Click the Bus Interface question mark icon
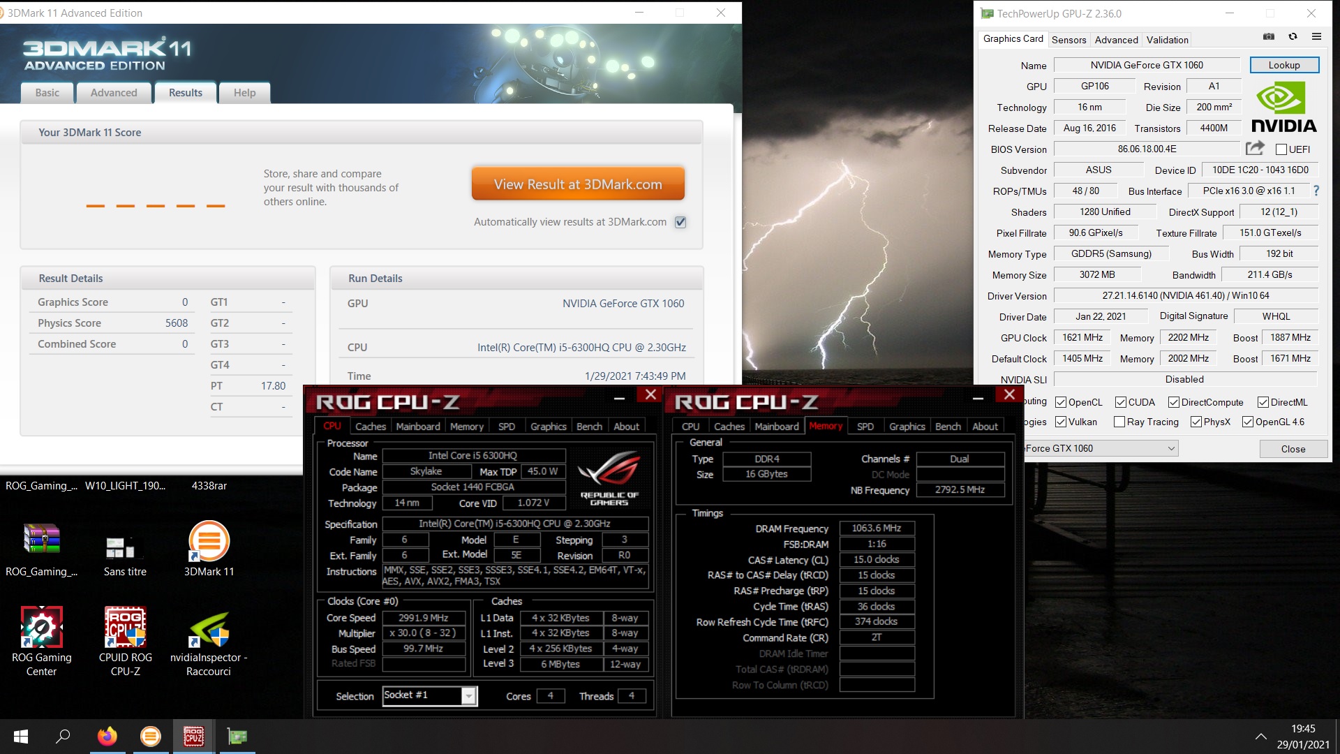Viewport: 1340px width, 754px height. 1316,191
